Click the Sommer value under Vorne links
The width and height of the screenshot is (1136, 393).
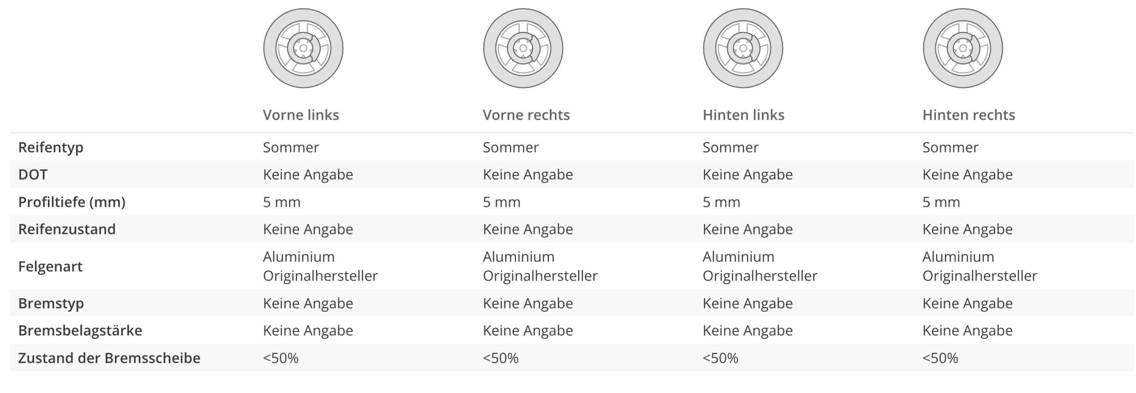coord(291,148)
